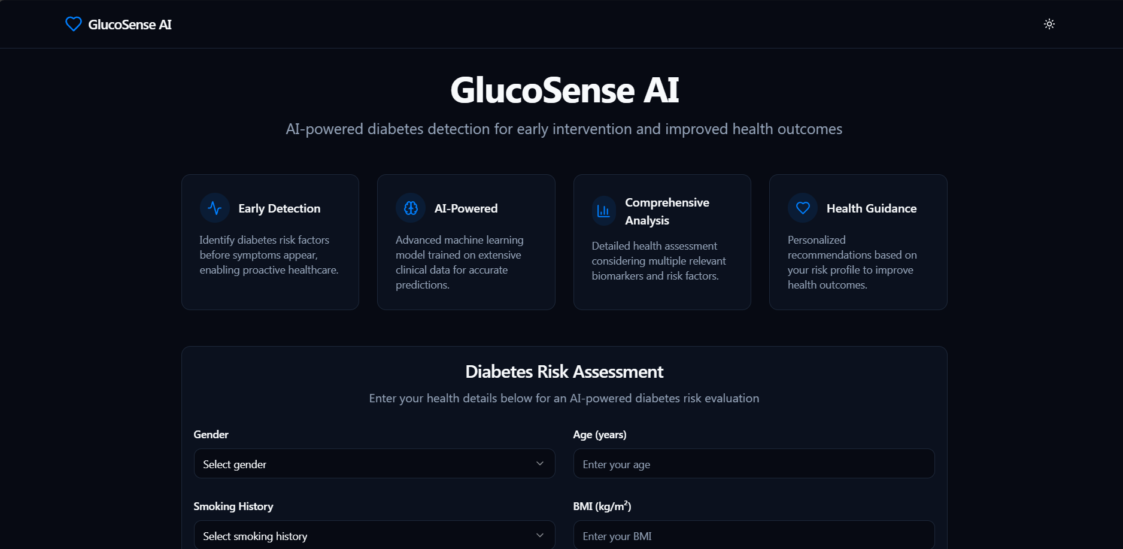Click the Gender field label

pyautogui.click(x=211, y=435)
